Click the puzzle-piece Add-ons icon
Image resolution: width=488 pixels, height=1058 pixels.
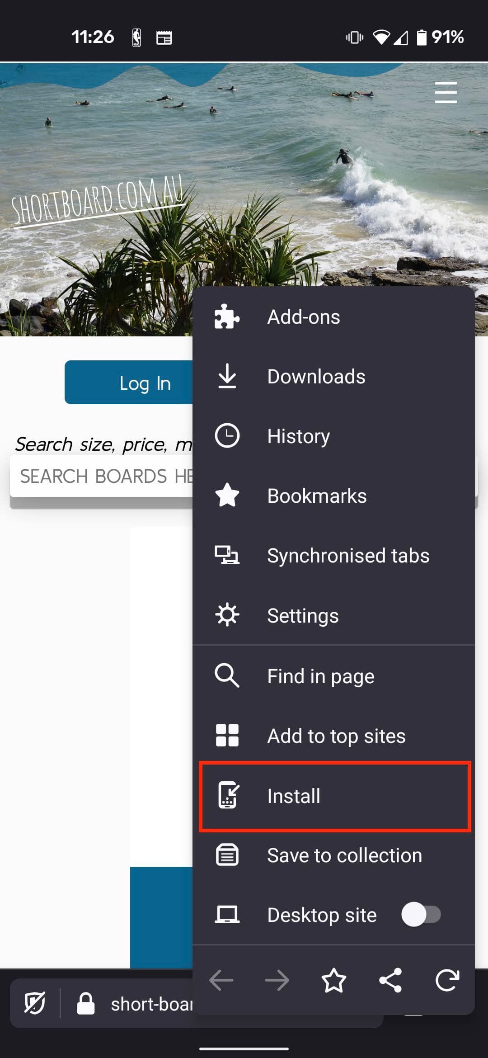[x=227, y=316]
